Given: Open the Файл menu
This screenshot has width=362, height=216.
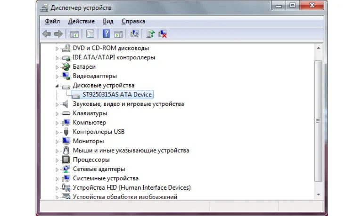Looking at the screenshot, I should pos(52,21).
